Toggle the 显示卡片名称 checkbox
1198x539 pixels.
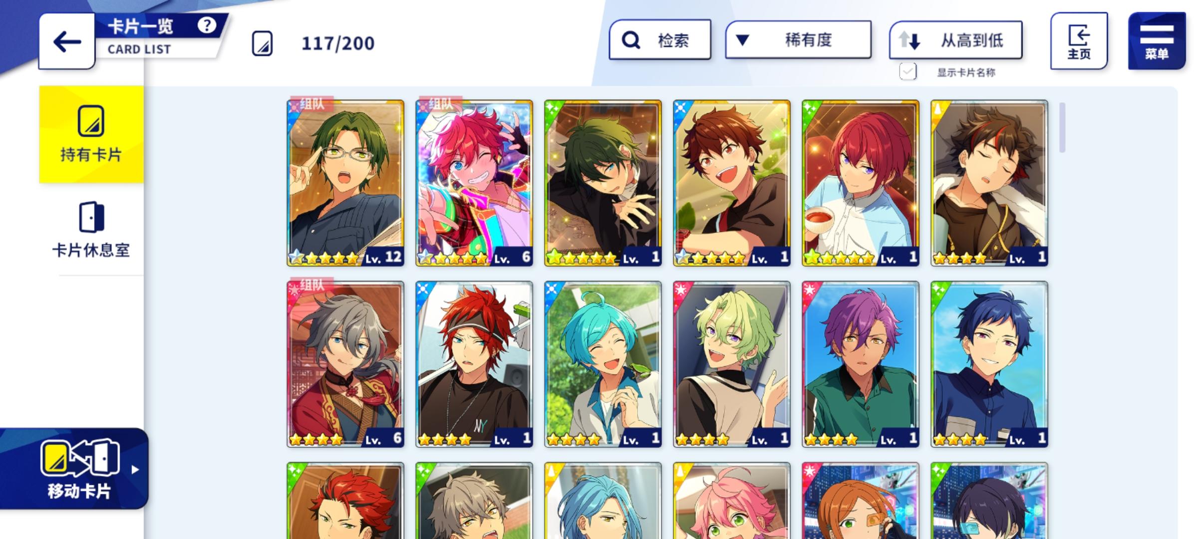[907, 72]
